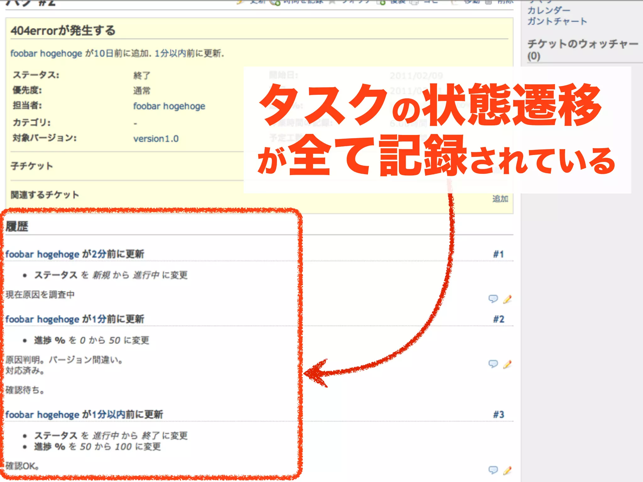This screenshot has height=482, width=643.
Task: Click the pencil edit icon for note #2
Action: point(507,364)
